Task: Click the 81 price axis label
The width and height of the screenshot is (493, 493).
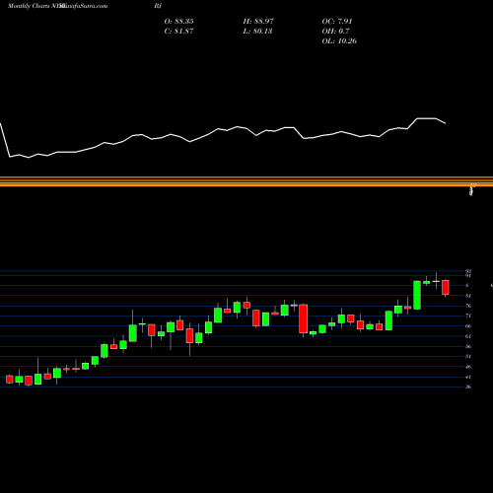Action: point(468,296)
